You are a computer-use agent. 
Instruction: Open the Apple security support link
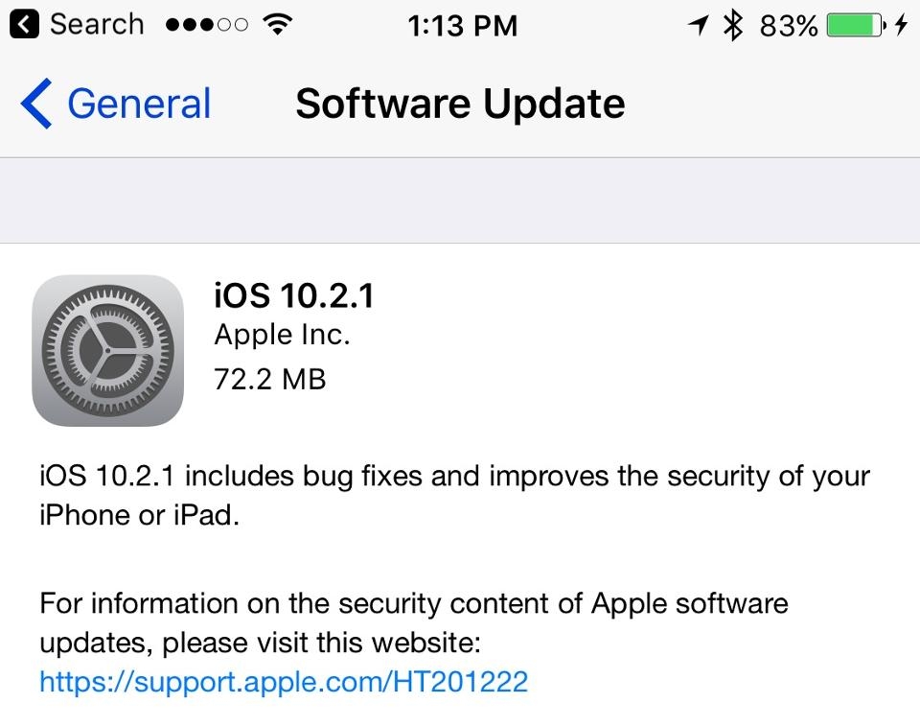click(x=282, y=682)
